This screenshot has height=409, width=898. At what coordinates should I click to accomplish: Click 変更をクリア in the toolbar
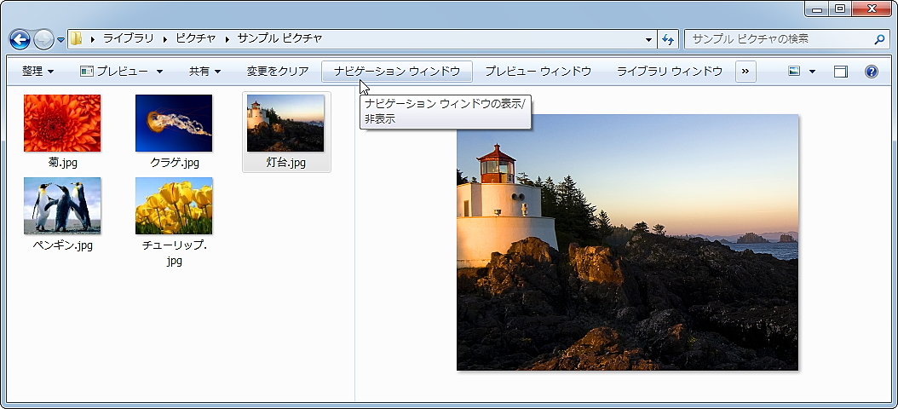click(x=278, y=72)
